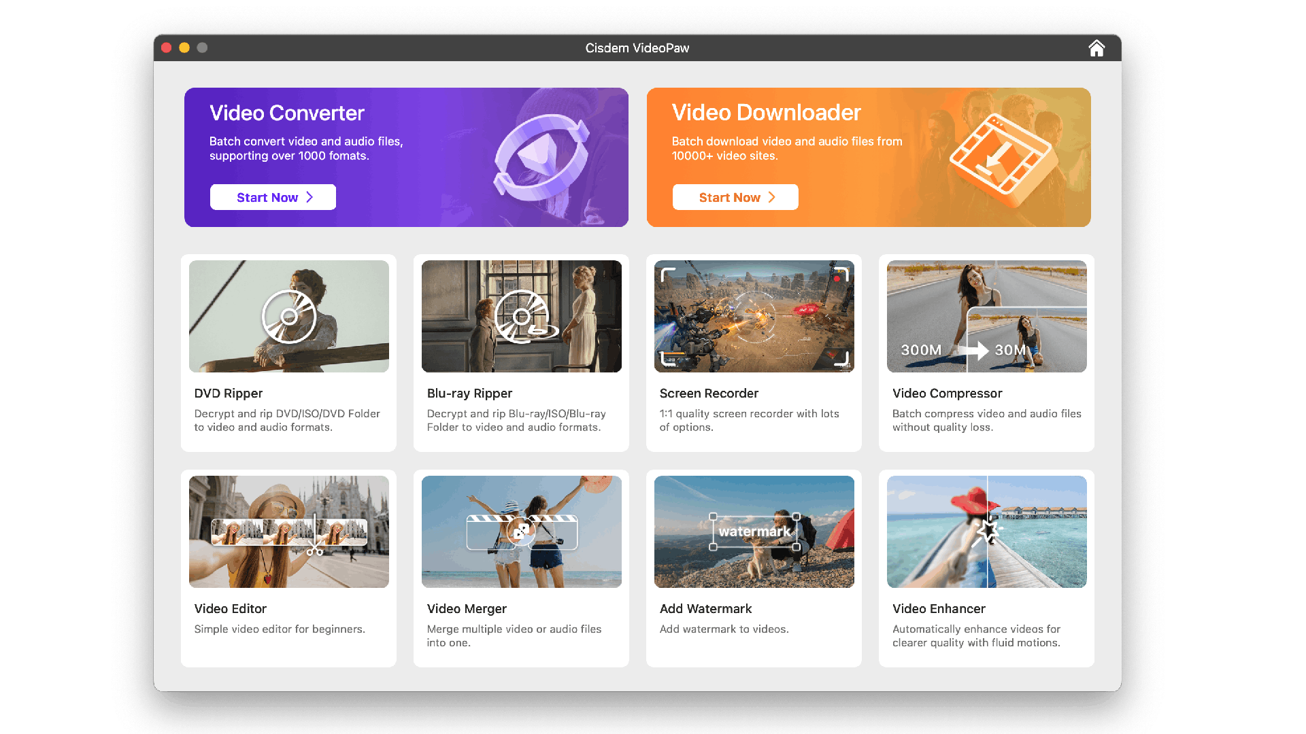Click 'Automatically enhance videos' description
This screenshot has height=734, width=1306.
tap(976, 636)
